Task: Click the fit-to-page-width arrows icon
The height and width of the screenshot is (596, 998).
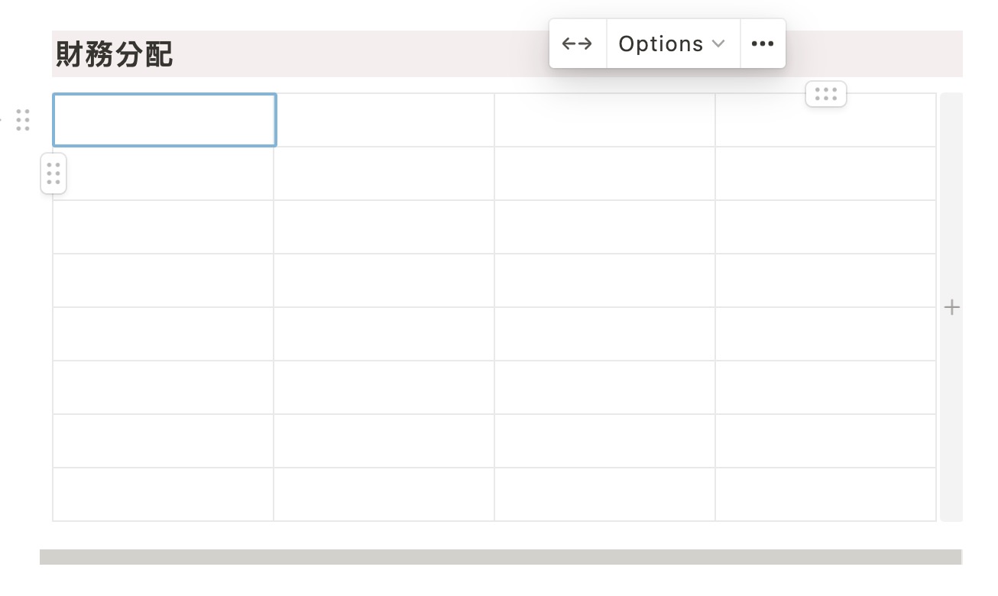Action: [577, 44]
